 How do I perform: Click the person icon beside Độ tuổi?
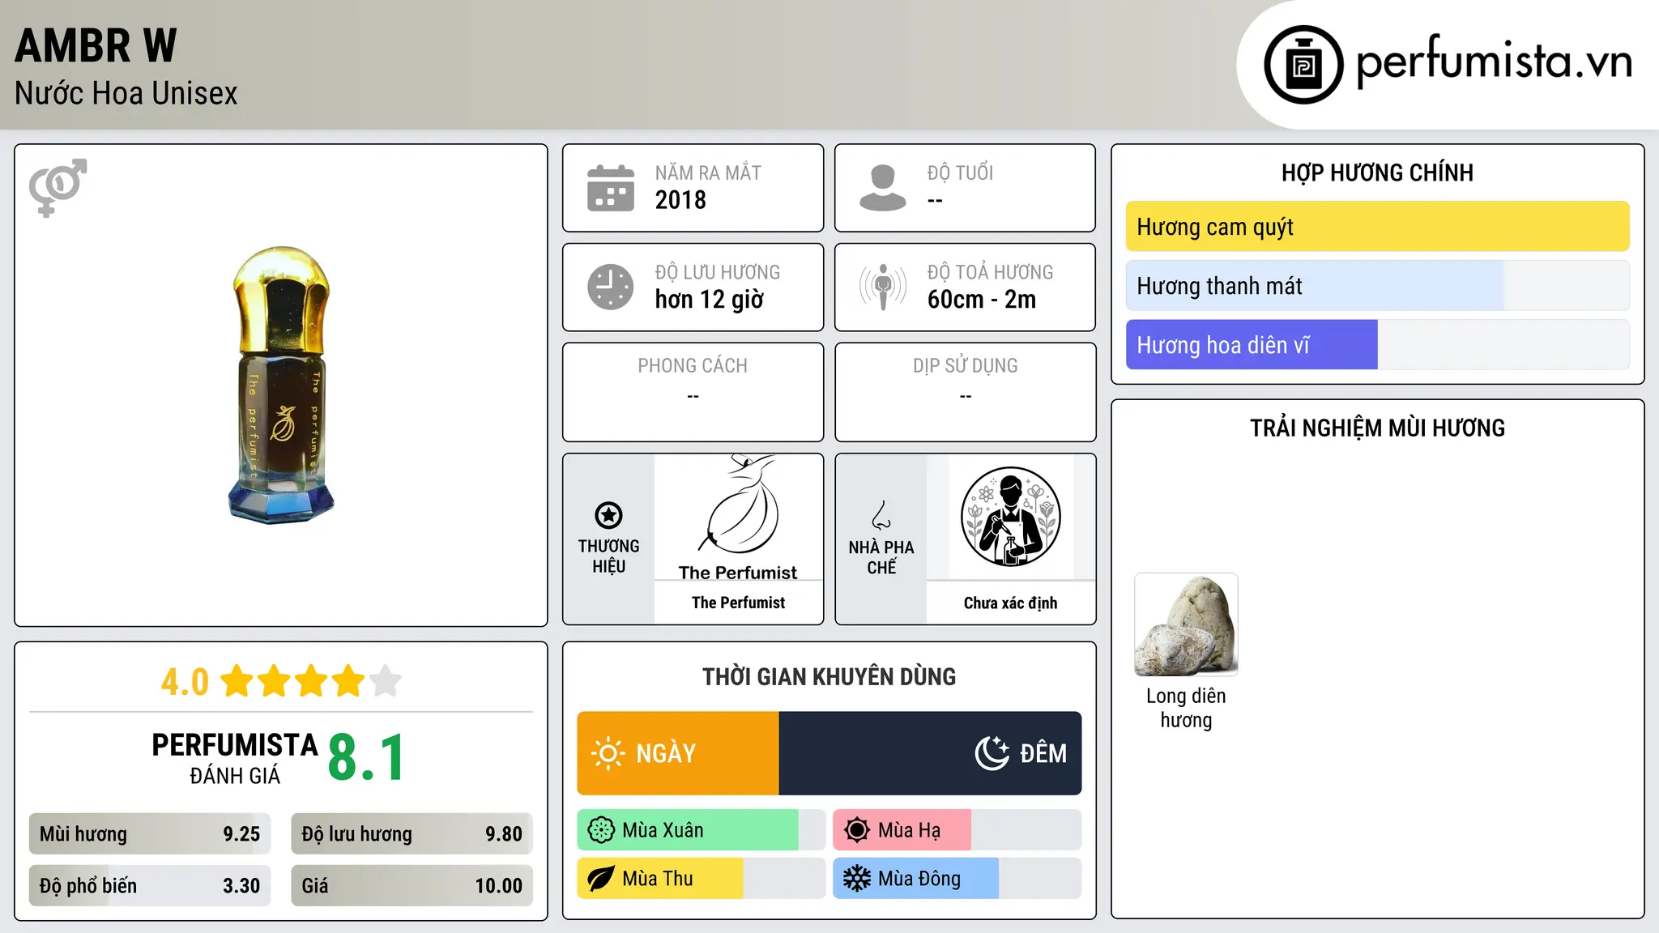[x=883, y=188]
